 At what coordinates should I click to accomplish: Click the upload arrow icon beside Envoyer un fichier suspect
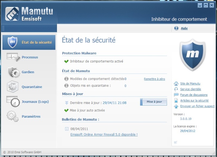coord(176,106)
